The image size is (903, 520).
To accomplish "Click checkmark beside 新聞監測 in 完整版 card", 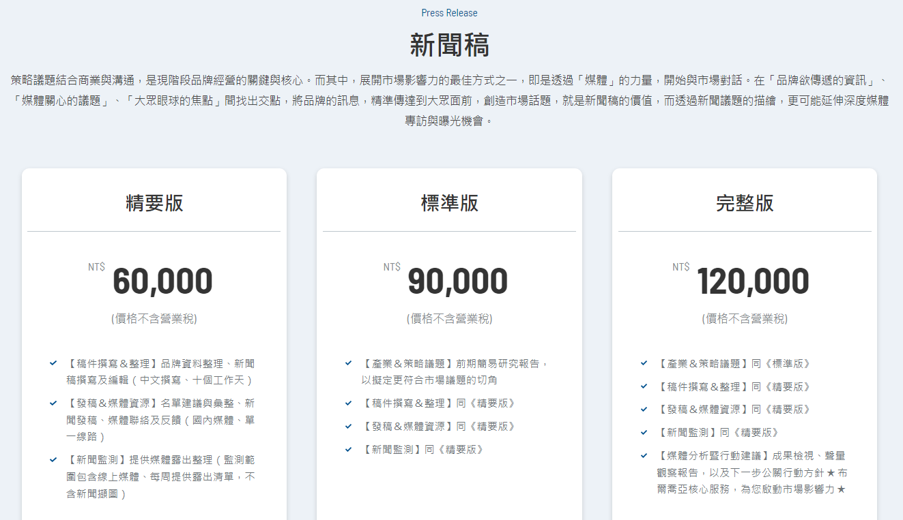I will pyautogui.click(x=644, y=432).
